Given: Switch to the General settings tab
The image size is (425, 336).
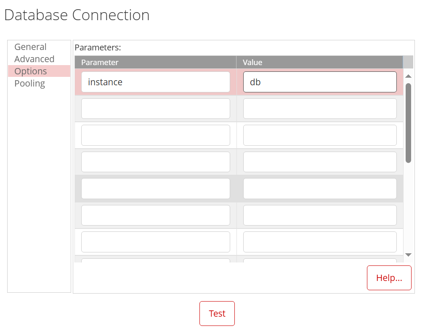Looking at the screenshot, I should pyautogui.click(x=30, y=47).
